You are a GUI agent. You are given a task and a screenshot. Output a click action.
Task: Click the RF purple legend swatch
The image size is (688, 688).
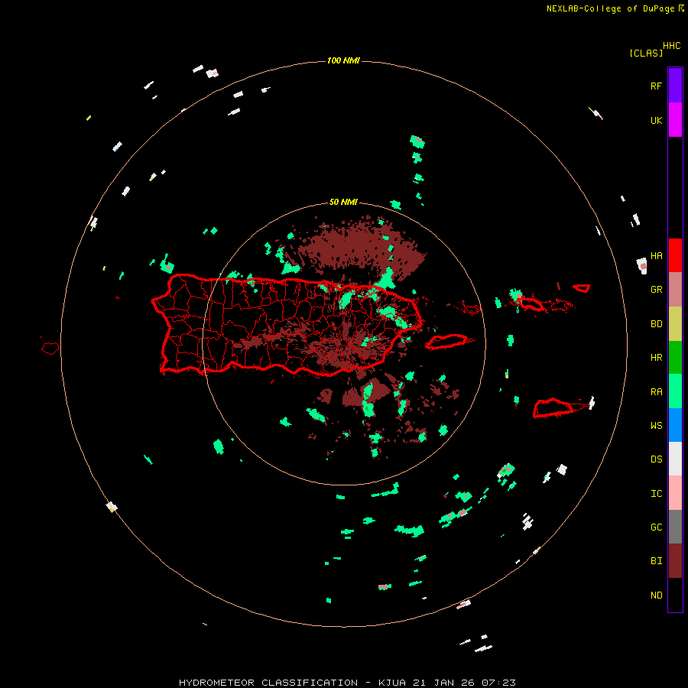click(x=675, y=85)
